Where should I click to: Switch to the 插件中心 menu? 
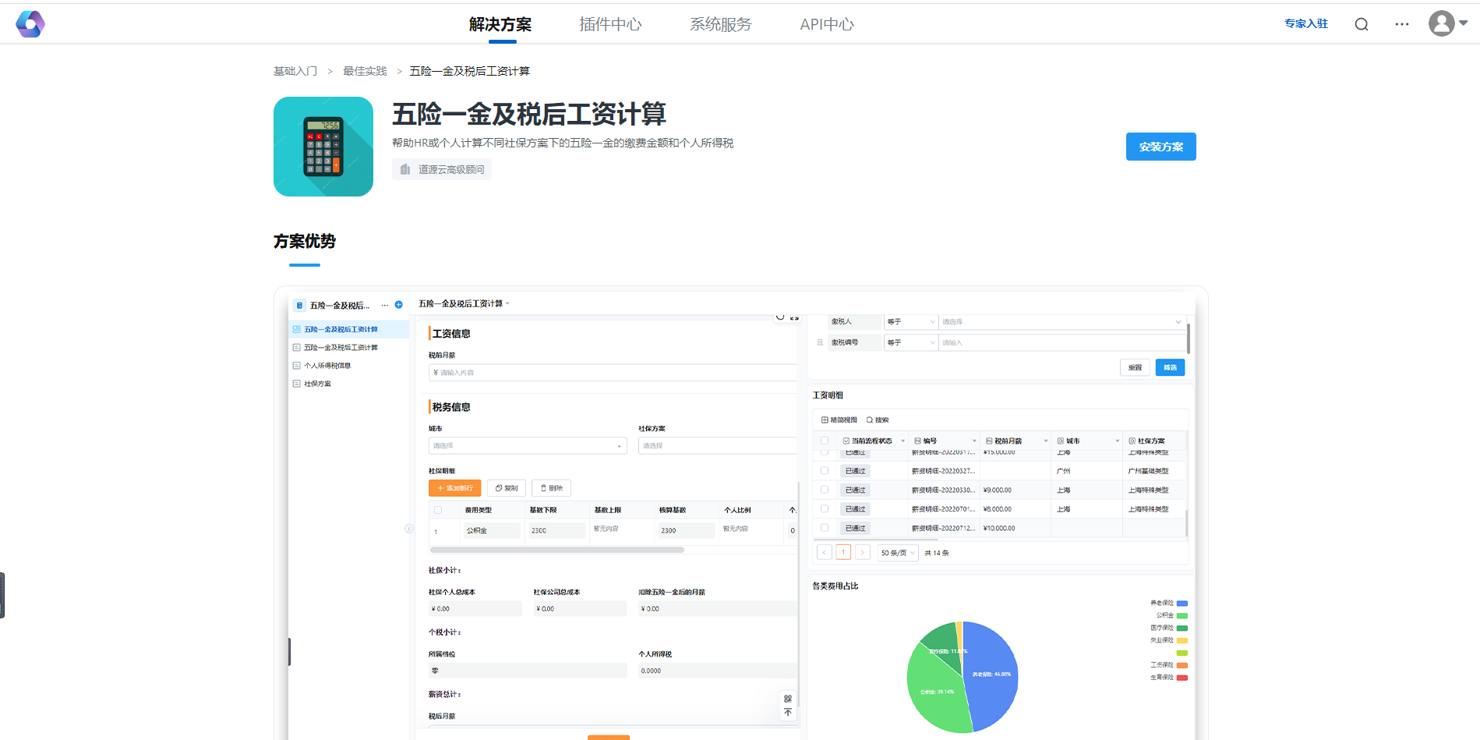click(x=611, y=24)
